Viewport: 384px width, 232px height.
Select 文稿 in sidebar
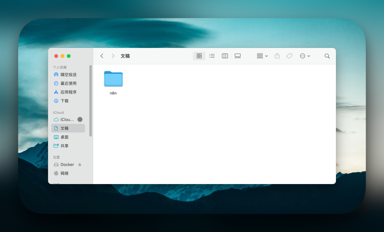(x=68, y=128)
